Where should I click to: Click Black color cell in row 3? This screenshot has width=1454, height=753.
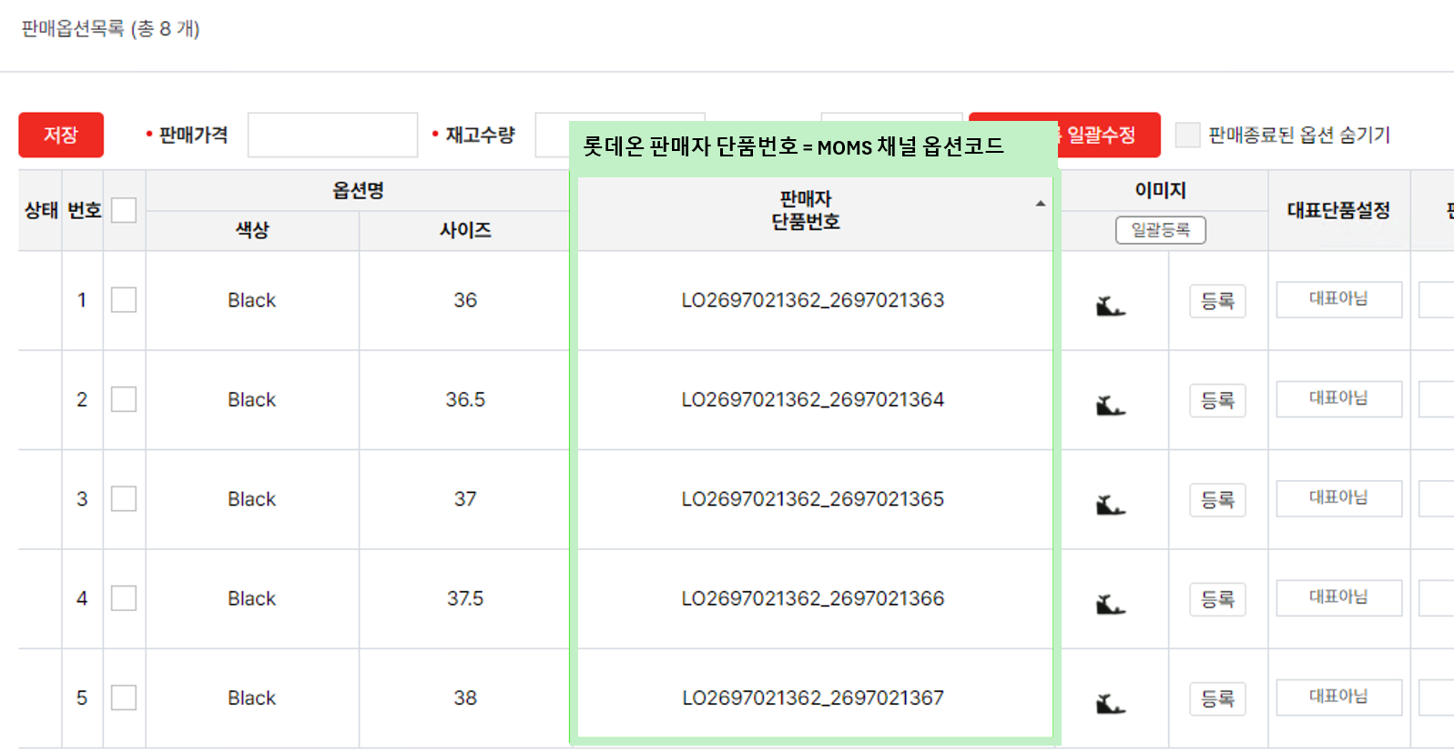pyautogui.click(x=252, y=498)
